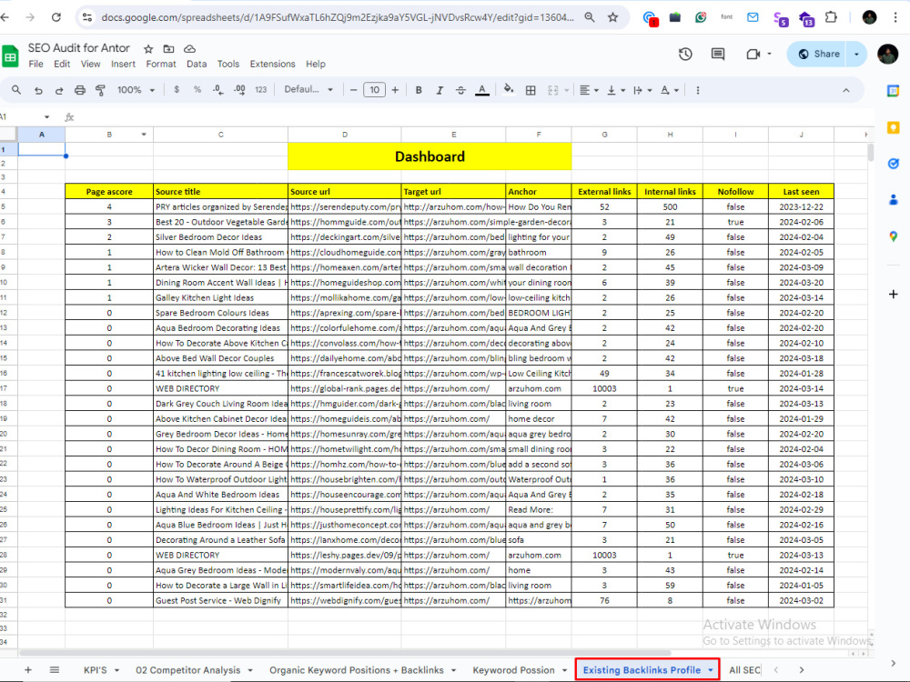Click the Move to folder icon
The image size is (910, 682).
click(169, 49)
